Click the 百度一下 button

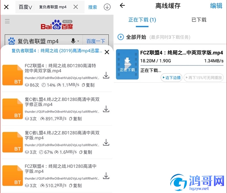point(96,41)
